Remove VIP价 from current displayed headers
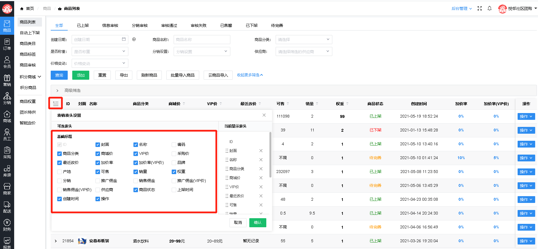Viewport: 538px width, 249px height. [261, 187]
